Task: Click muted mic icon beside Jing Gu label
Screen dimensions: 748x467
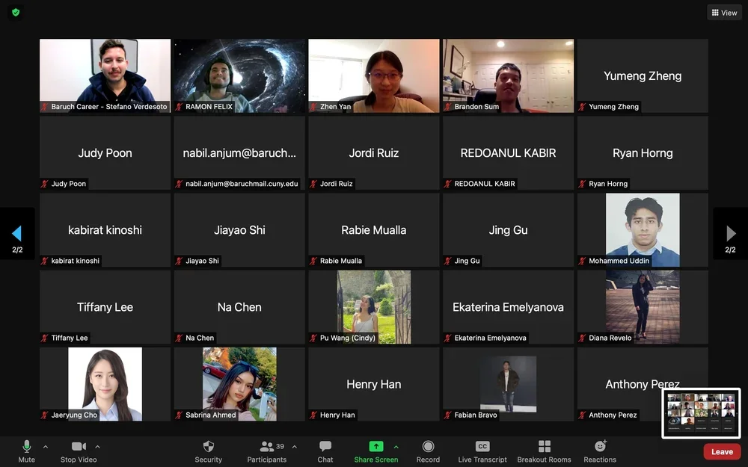Action: point(448,261)
